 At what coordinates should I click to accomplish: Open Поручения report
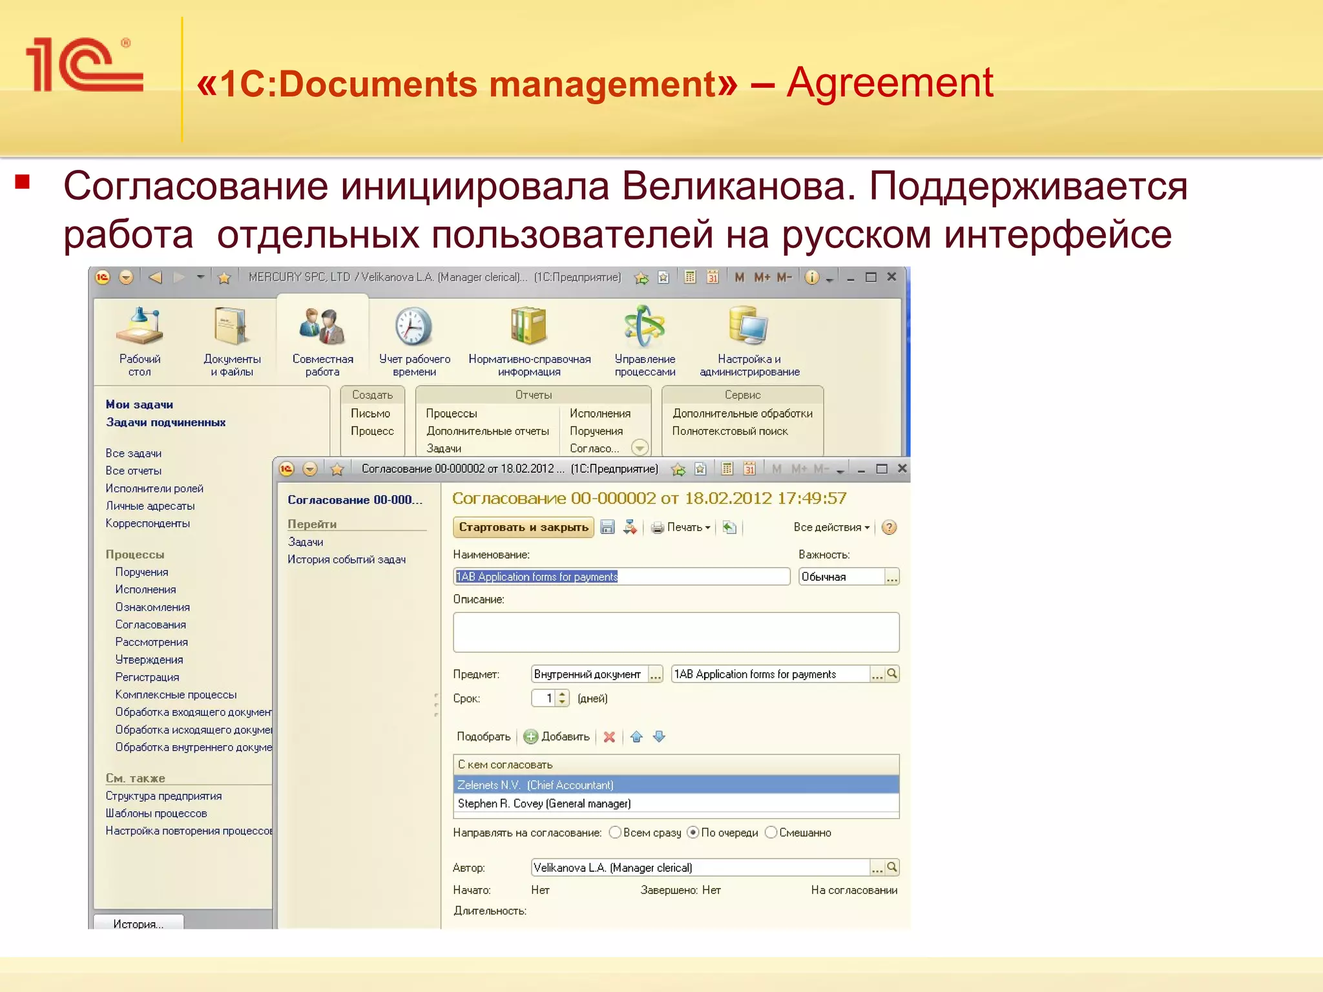pyautogui.click(x=596, y=431)
